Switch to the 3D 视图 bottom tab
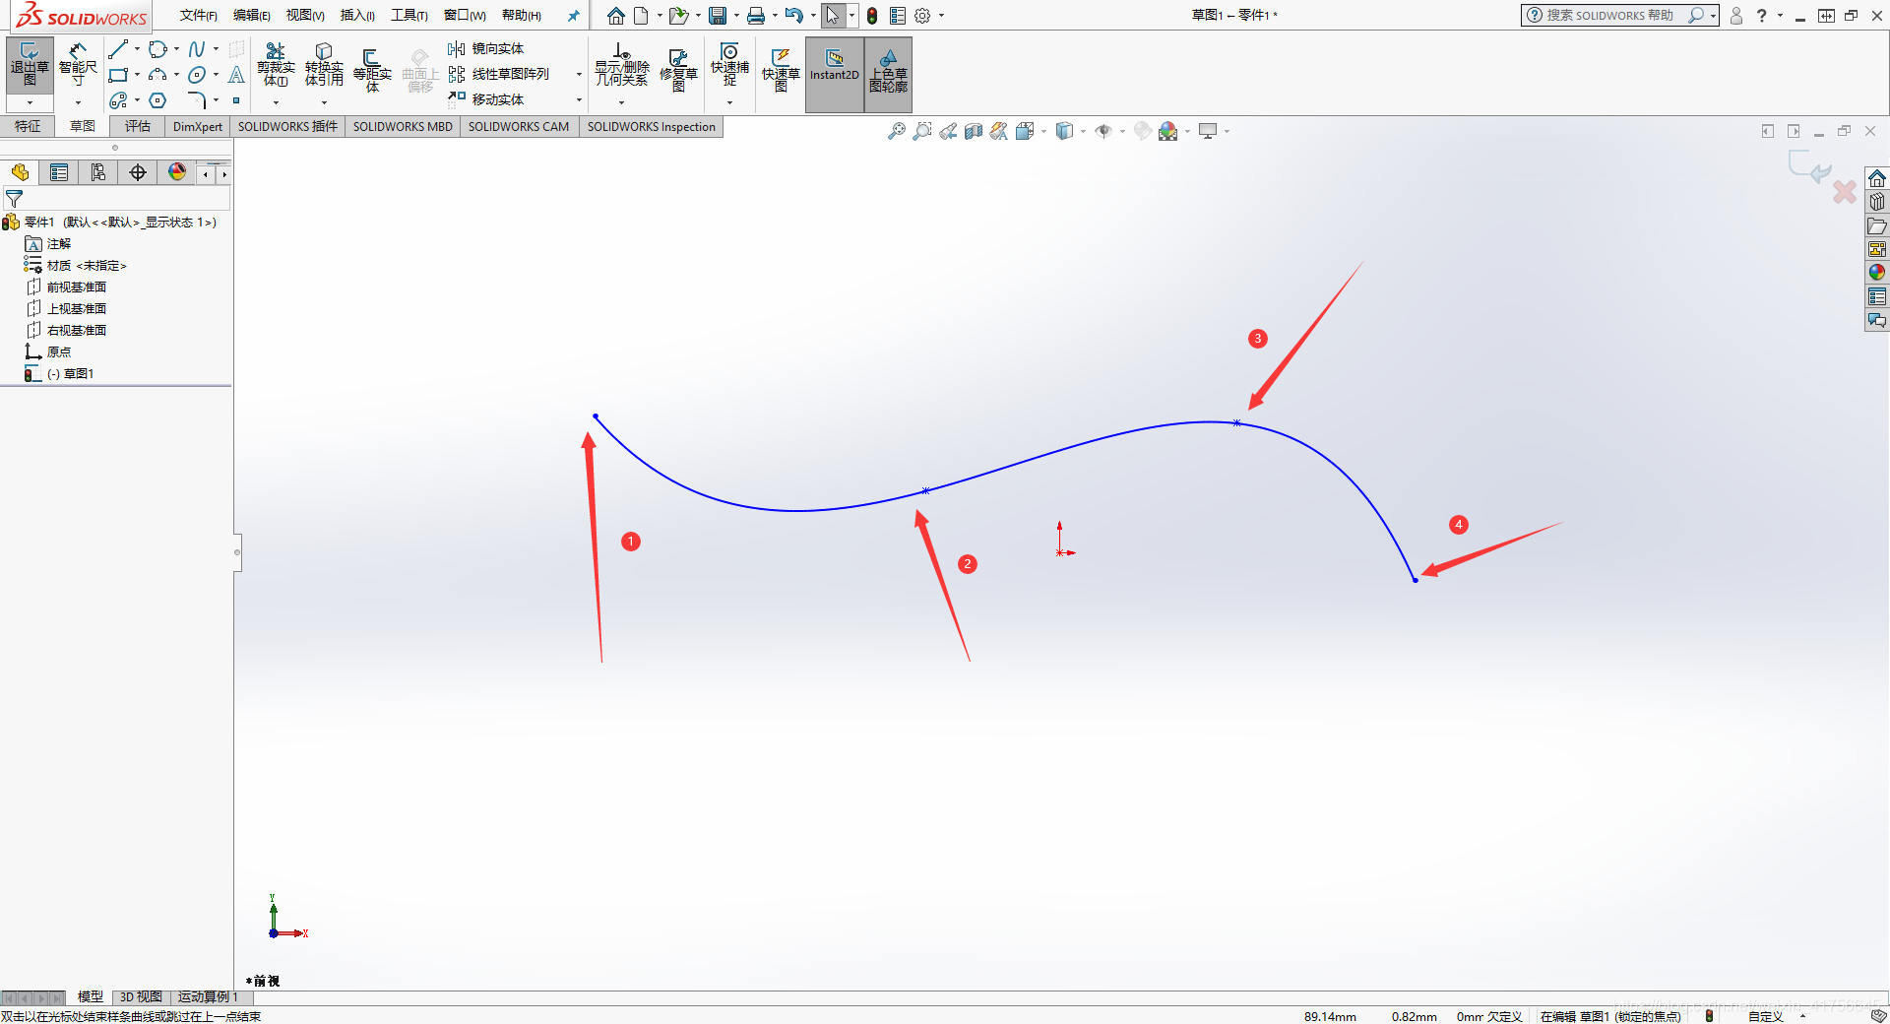The image size is (1890, 1024). [x=141, y=997]
